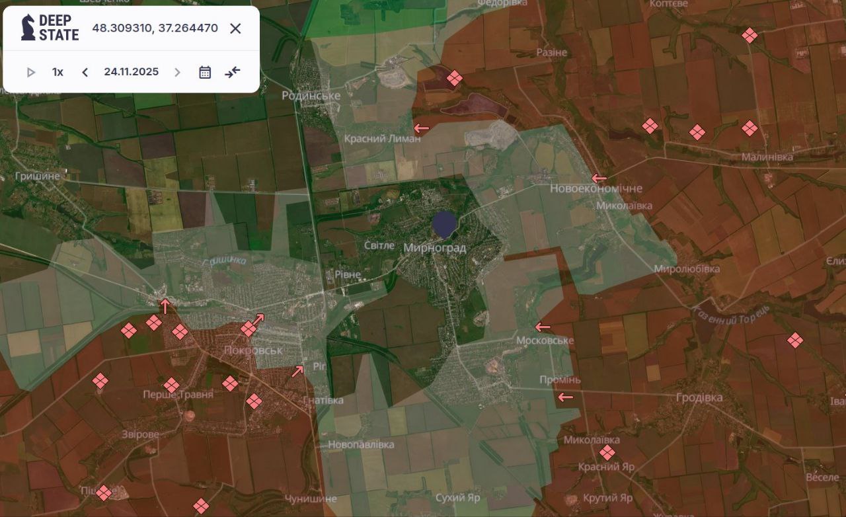846x517 pixels.
Task: Open the calendar date picker
Action: point(205,72)
